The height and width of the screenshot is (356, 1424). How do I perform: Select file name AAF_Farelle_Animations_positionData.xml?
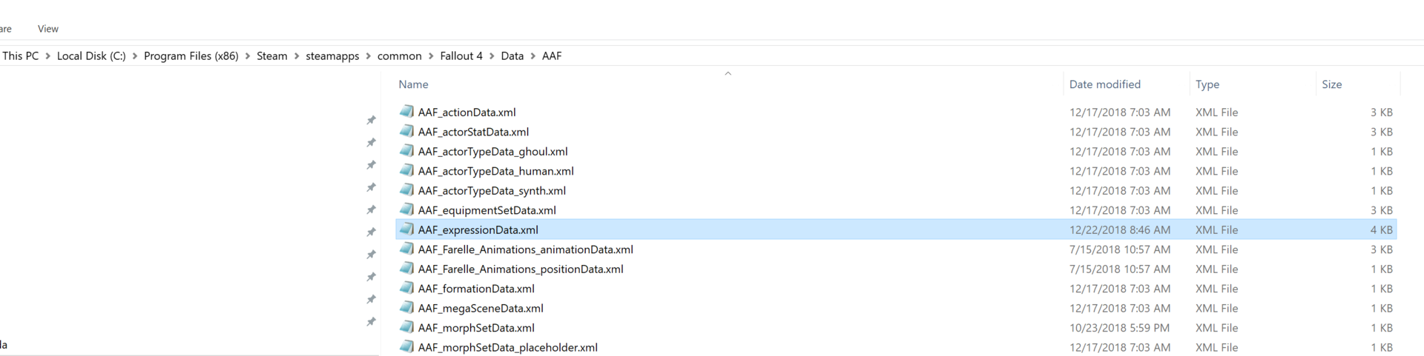pos(521,269)
